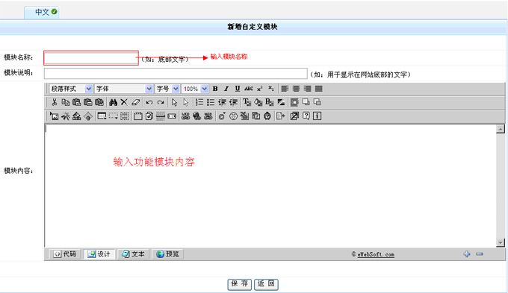Select the eraser remove-formatting icon
This screenshot has height=293, width=508.
click(x=136, y=102)
